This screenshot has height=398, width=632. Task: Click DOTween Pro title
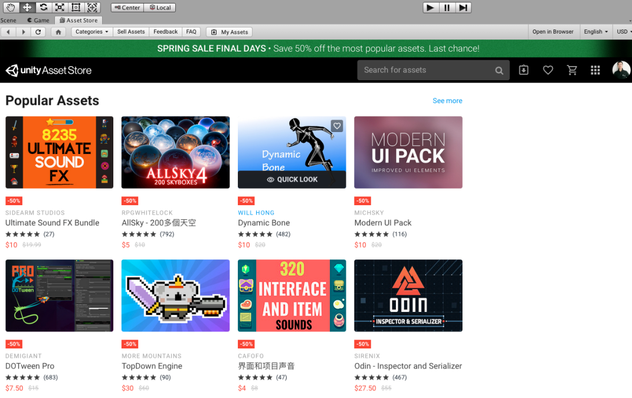[x=30, y=366]
